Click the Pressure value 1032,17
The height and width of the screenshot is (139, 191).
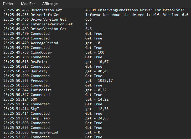pos(104,80)
